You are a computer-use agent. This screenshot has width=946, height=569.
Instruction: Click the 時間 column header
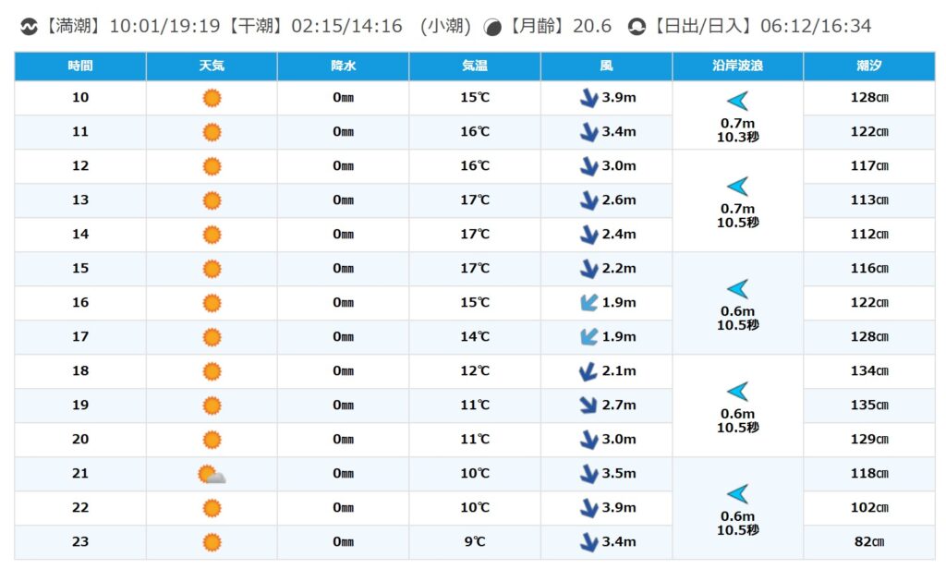pos(80,67)
